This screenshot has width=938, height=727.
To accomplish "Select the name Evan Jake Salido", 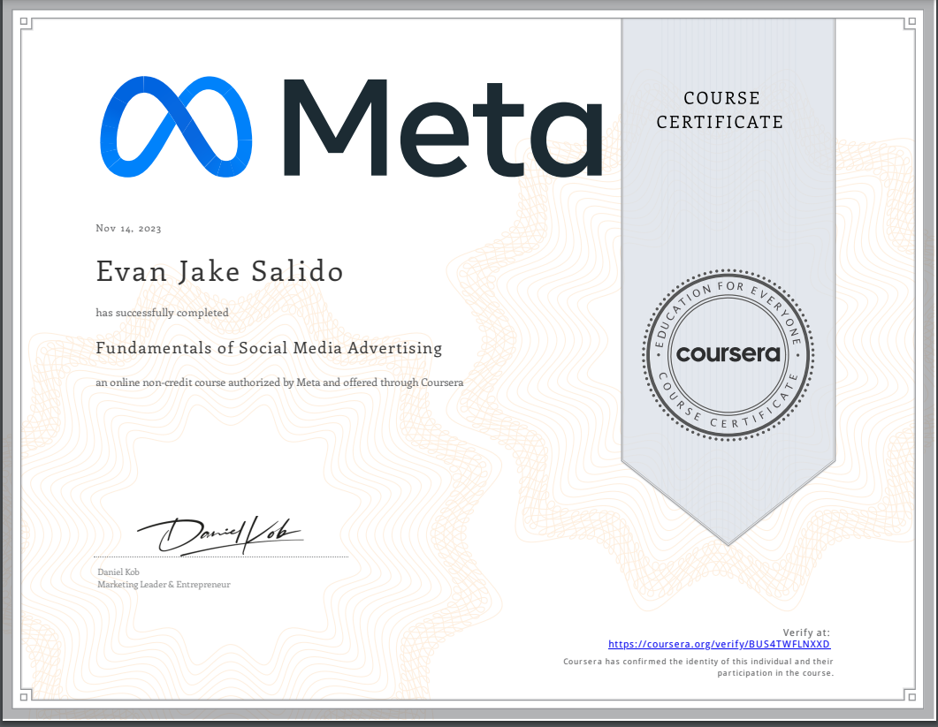I will pyautogui.click(x=219, y=271).
